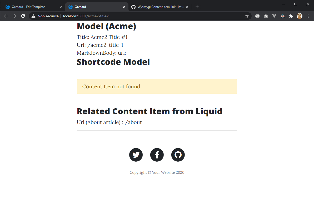314x210 pixels.
Task: Close the Orchard tab
Action: click(x=124, y=7)
